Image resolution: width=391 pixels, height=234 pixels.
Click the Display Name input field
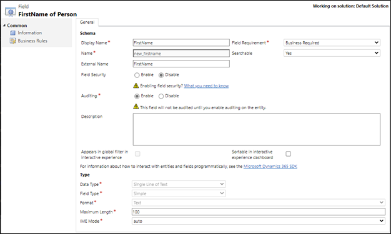pos(181,42)
